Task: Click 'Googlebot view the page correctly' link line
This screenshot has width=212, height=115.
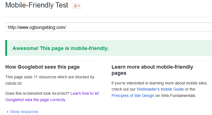Action: tap(35, 100)
